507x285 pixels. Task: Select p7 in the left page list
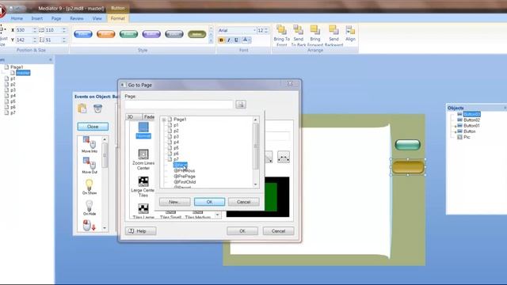tap(13, 112)
